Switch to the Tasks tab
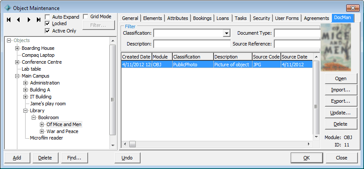This screenshot has height=169, width=364. coord(241,18)
